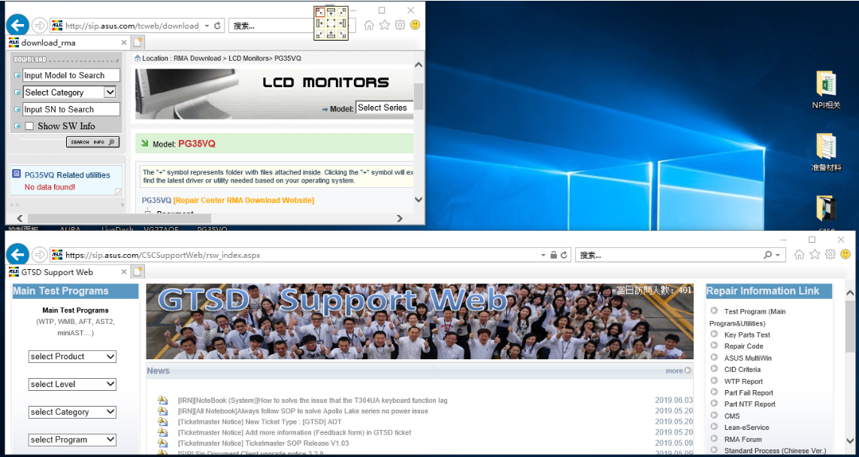Select the GTSD Support Web tab

[x=68, y=272]
